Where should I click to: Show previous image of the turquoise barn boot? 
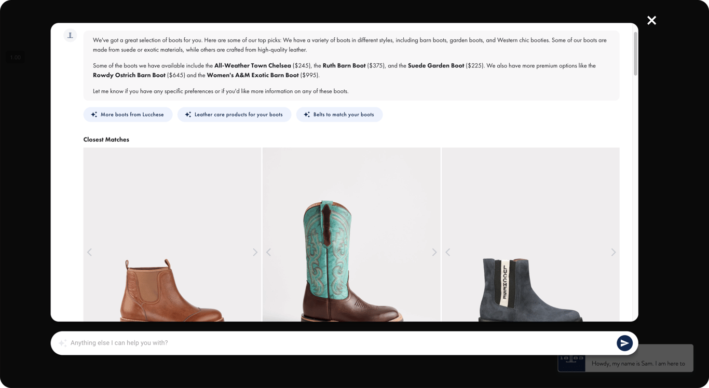pyautogui.click(x=268, y=252)
